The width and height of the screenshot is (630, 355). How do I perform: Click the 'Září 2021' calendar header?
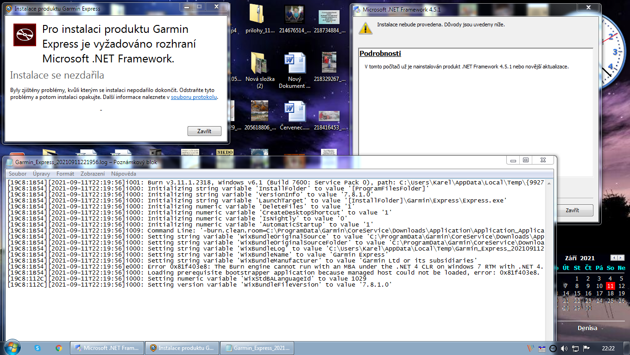[580, 258]
